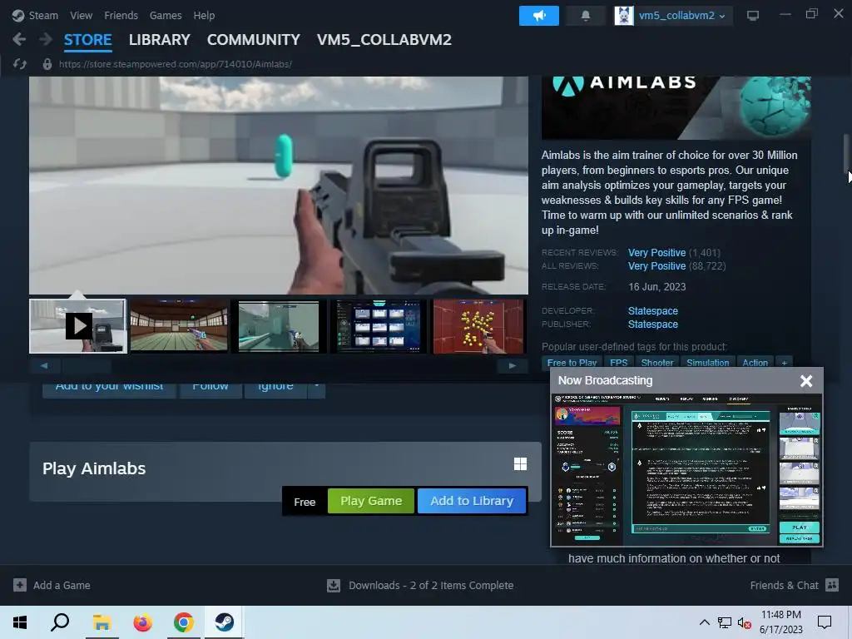This screenshot has width=852, height=639.
Task: Open recent reviews Very Positive link
Action: coord(656,253)
